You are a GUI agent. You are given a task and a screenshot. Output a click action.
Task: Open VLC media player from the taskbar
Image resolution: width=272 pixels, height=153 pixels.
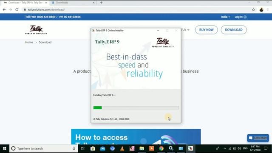pos(122,148)
